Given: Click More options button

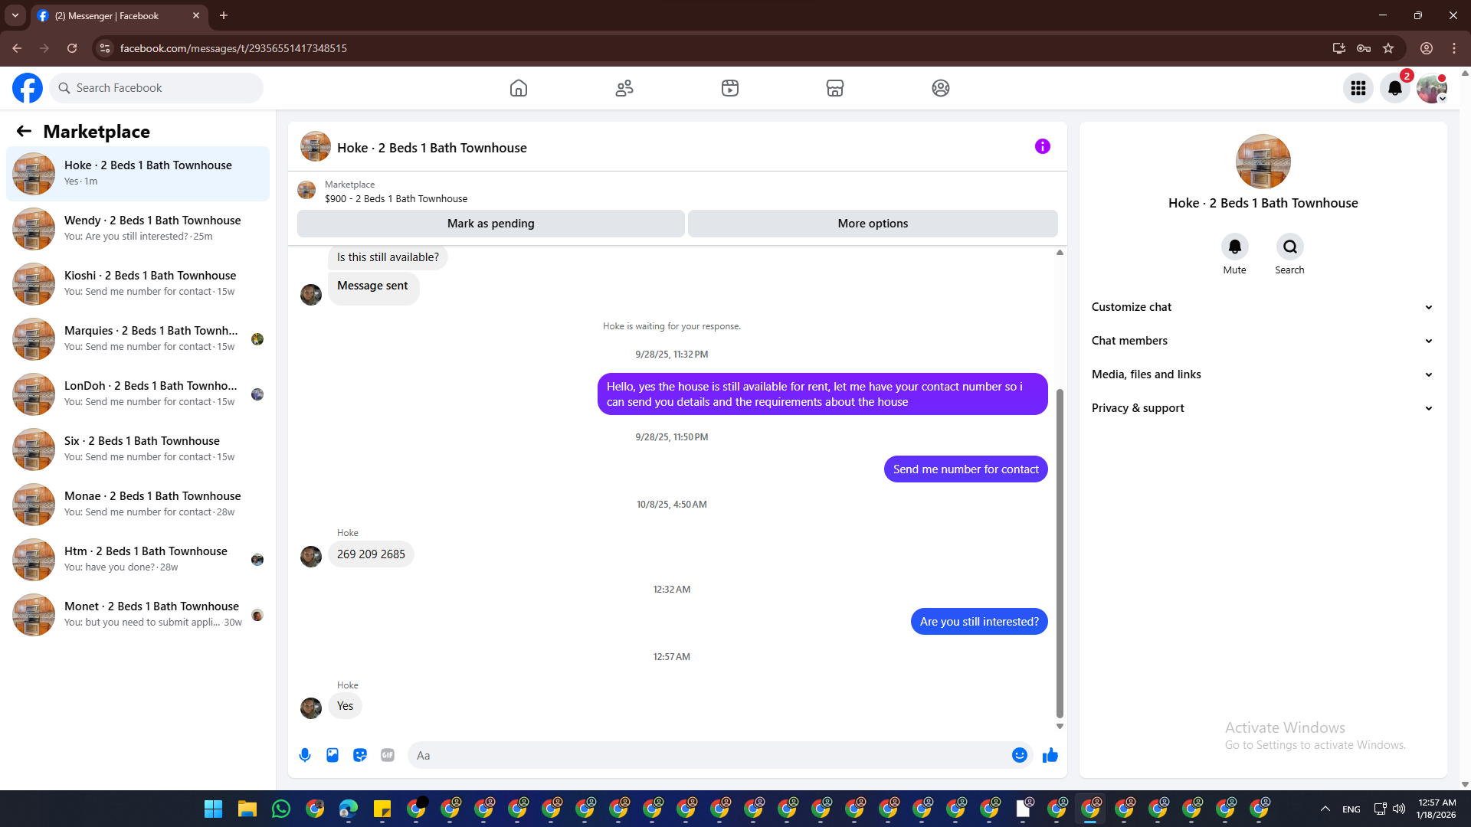Looking at the screenshot, I should [873, 224].
